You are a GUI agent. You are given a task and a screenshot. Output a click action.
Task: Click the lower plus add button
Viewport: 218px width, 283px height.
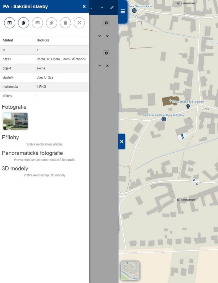pos(106,53)
